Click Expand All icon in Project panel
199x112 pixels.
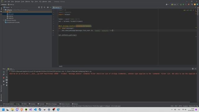[x=42, y=7]
